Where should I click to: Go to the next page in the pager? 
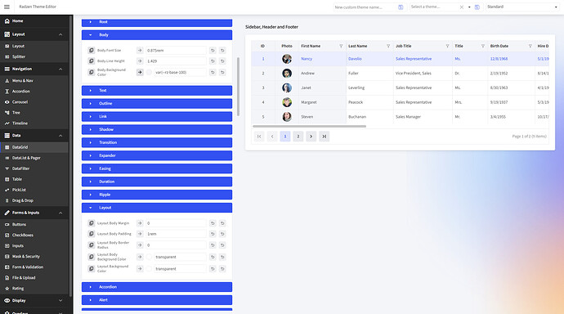pyautogui.click(x=311, y=137)
